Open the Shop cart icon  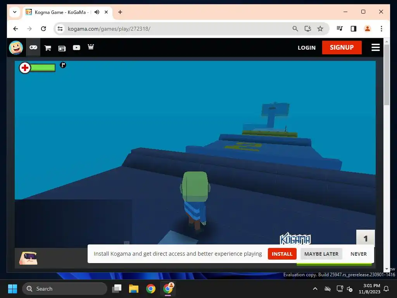48,48
